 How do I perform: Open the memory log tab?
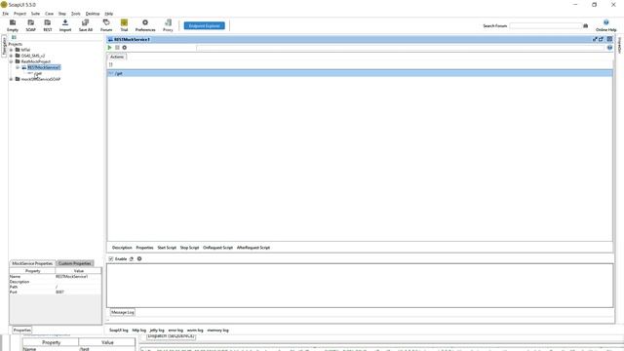click(218, 331)
